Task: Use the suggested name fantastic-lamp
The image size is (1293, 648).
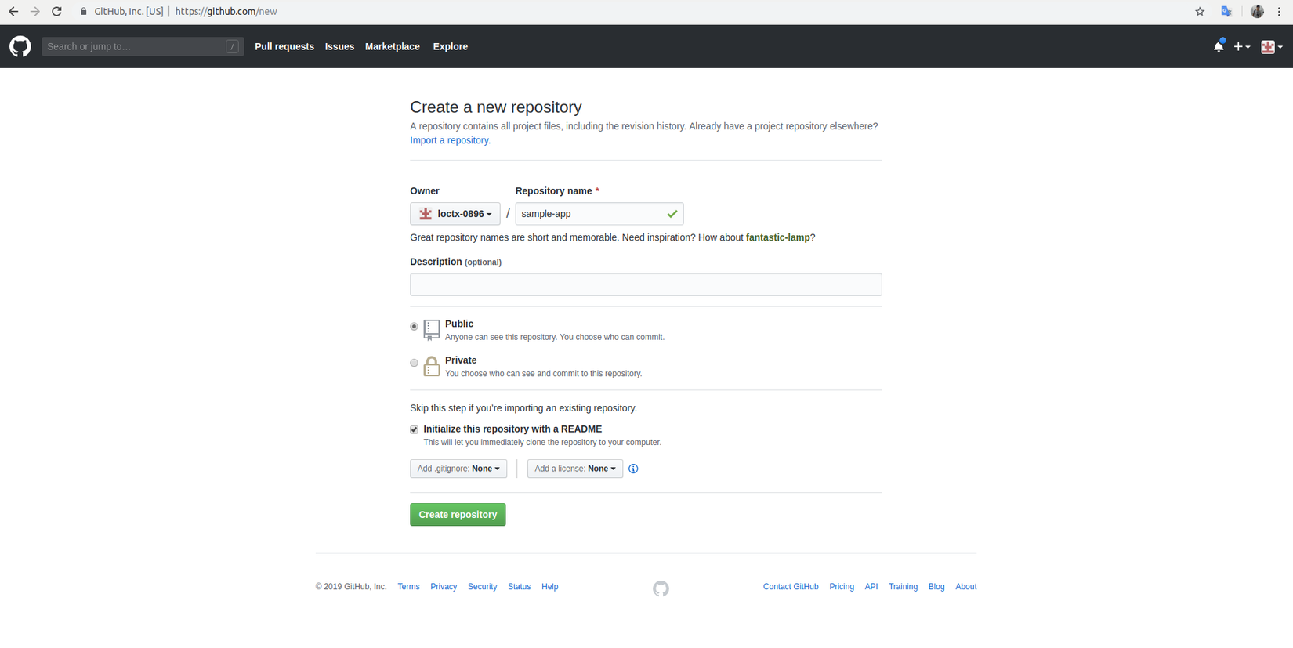Action: (777, 237)
